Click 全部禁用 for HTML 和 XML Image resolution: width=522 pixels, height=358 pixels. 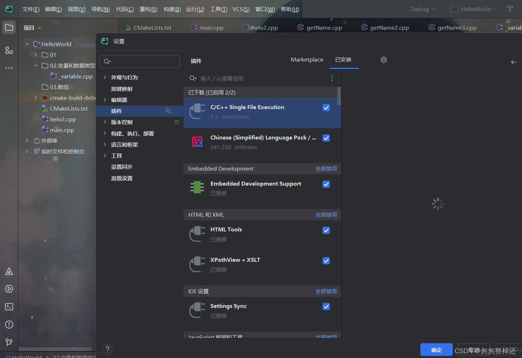pos(326,215)
